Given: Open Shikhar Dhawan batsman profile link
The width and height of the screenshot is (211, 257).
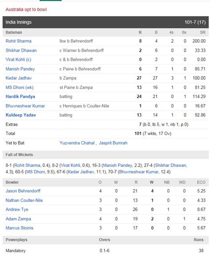Looking at the screenshot, I should click(21, 50).
